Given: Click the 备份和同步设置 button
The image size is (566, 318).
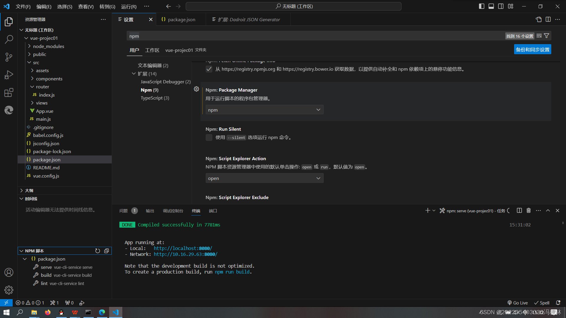Looking at the screenshot, I should click(532, 49).
